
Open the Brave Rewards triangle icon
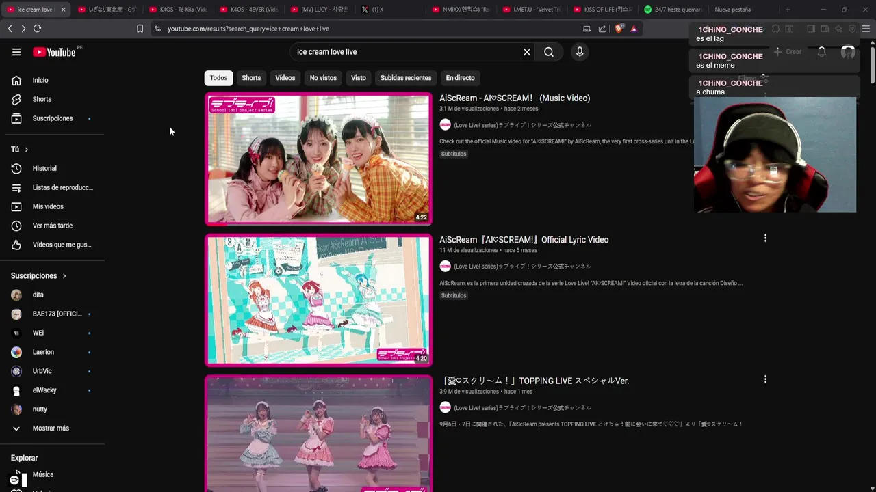[x=634, y=29]
